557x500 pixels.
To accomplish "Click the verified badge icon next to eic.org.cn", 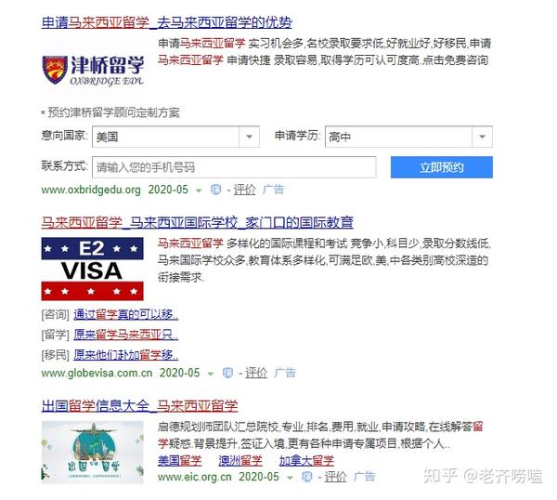I will pyautogui.click(x=307, y=477).
